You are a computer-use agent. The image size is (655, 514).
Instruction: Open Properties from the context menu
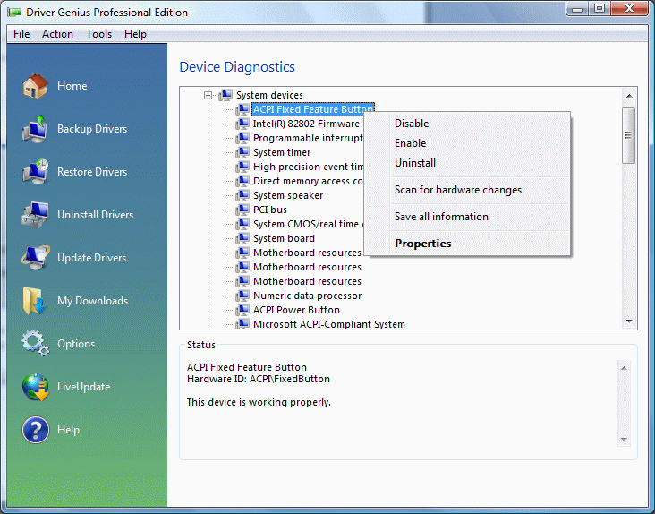pos(422,244)
